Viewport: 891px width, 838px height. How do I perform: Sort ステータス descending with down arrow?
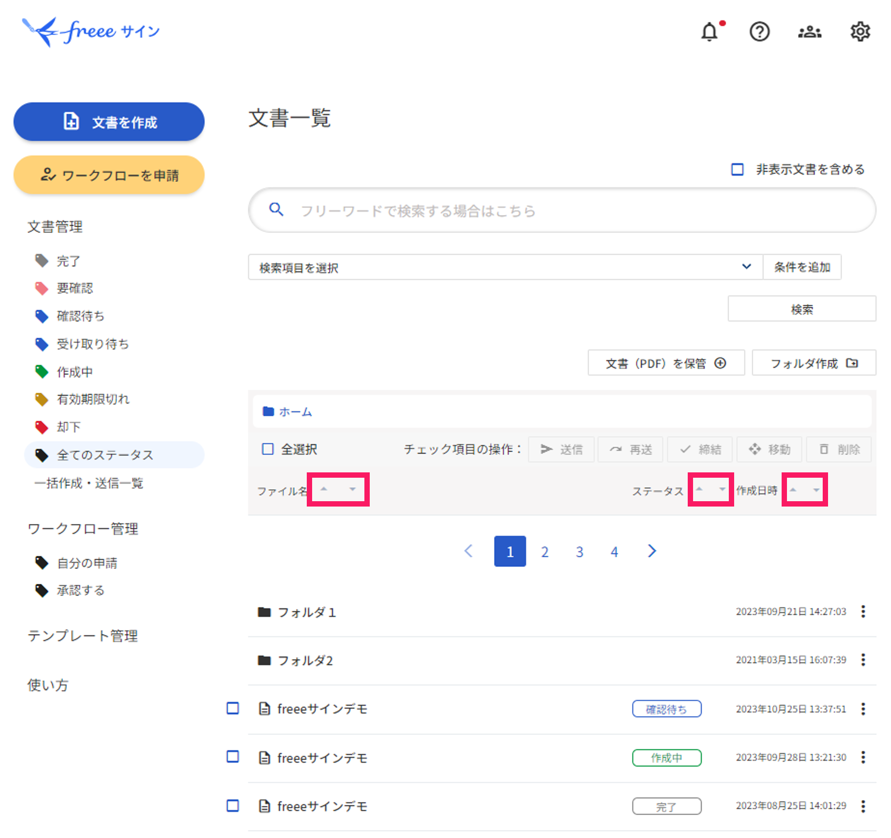pyautogui.click(x=722, y=489)
